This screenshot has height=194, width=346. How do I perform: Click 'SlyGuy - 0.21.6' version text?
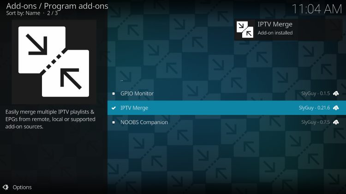point(315,108)
